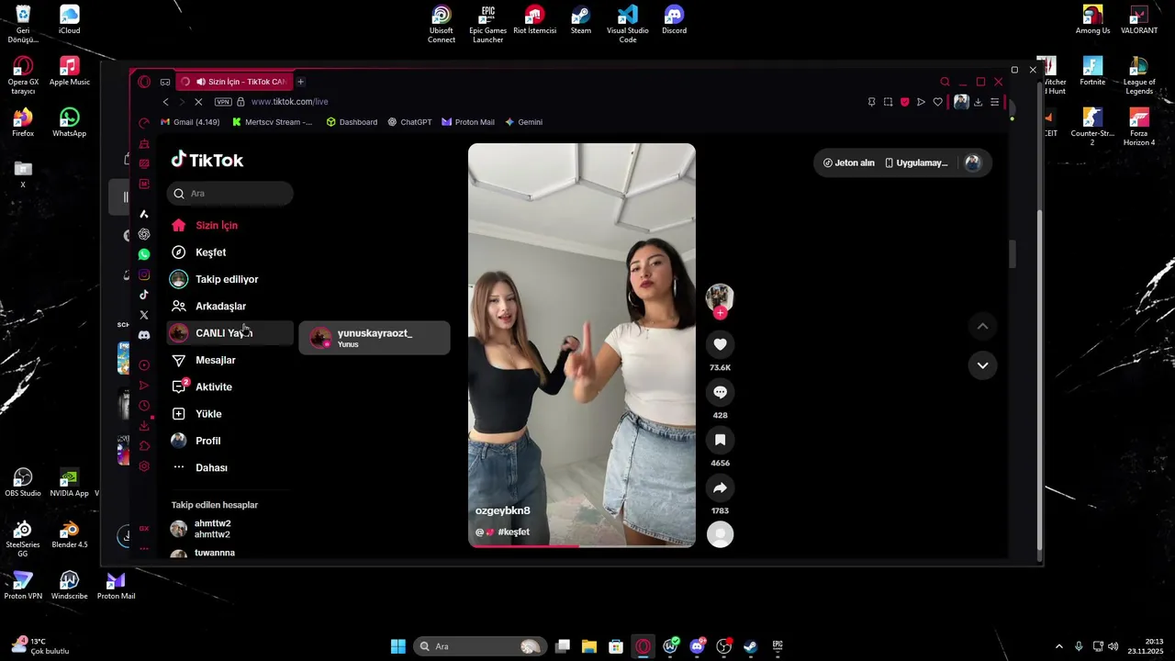The height and width of the screenshot is (661, 1175).
Task: Open the Opera tab search magnifier
Action: tap(945, 82)
